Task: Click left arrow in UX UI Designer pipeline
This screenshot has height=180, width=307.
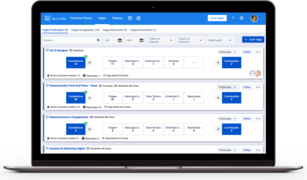Action: coord(90,62)
